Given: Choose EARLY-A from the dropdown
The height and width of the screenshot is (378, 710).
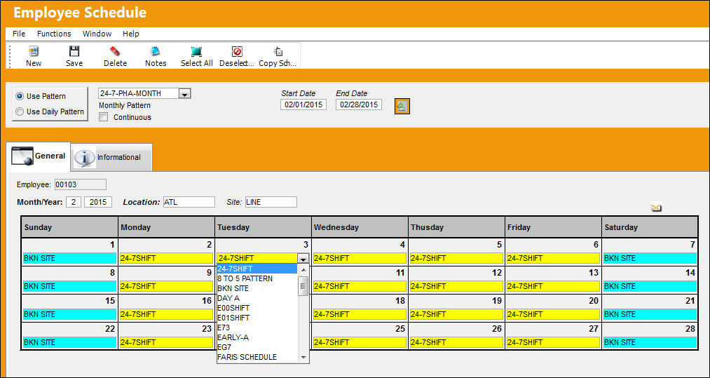Looking at the screenshot, I should pyautogui.click(x=257, y=337).
